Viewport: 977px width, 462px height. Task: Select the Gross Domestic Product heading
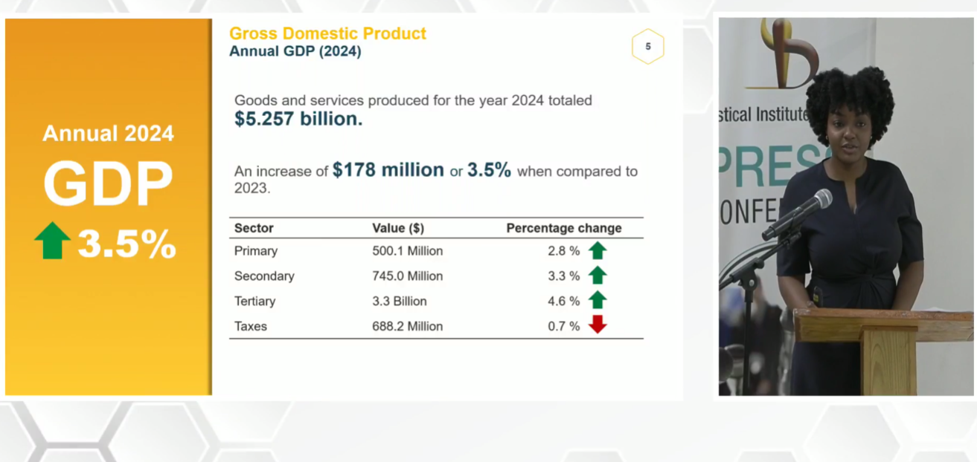(327, 33)
